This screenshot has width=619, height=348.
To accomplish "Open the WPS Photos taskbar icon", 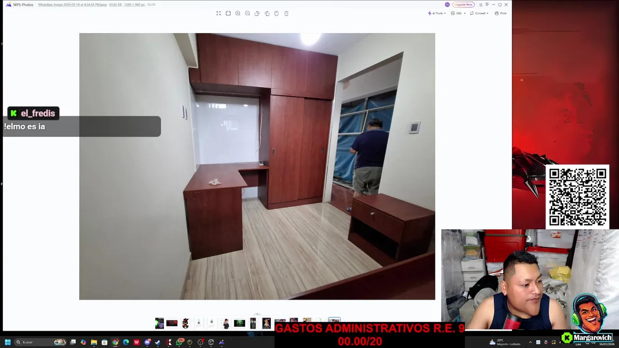I will click(x=221, y=342).
